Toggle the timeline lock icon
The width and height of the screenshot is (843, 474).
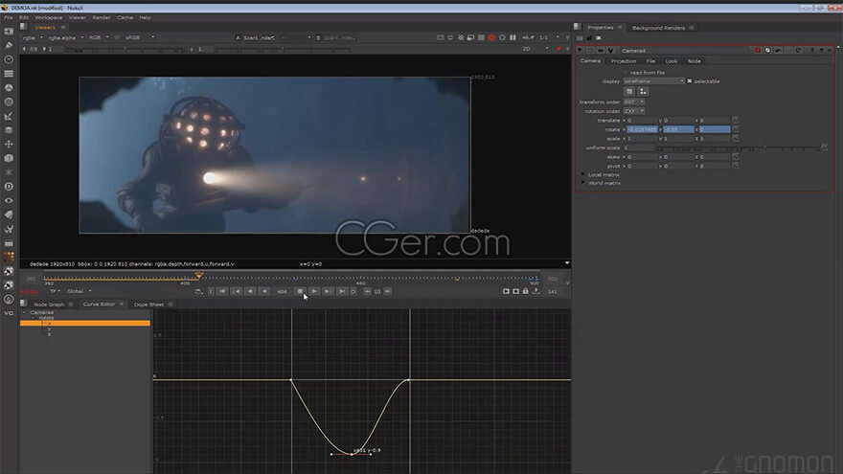point(526,291)
